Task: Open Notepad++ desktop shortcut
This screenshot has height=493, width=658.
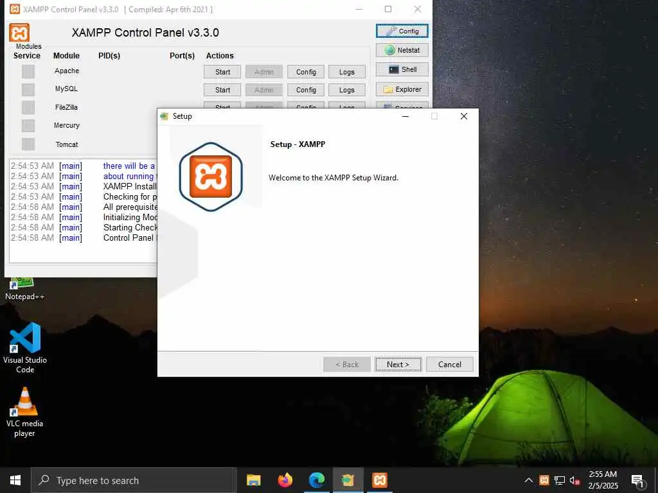Action: point(24,290)
